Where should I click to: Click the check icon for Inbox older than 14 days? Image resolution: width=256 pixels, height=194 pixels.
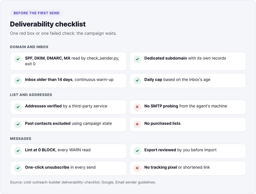[18, 80]
